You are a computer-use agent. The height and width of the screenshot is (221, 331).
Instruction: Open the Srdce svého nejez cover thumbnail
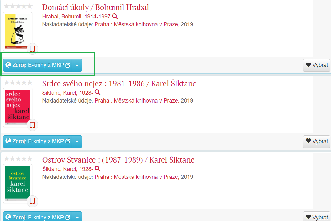point(18,107)
